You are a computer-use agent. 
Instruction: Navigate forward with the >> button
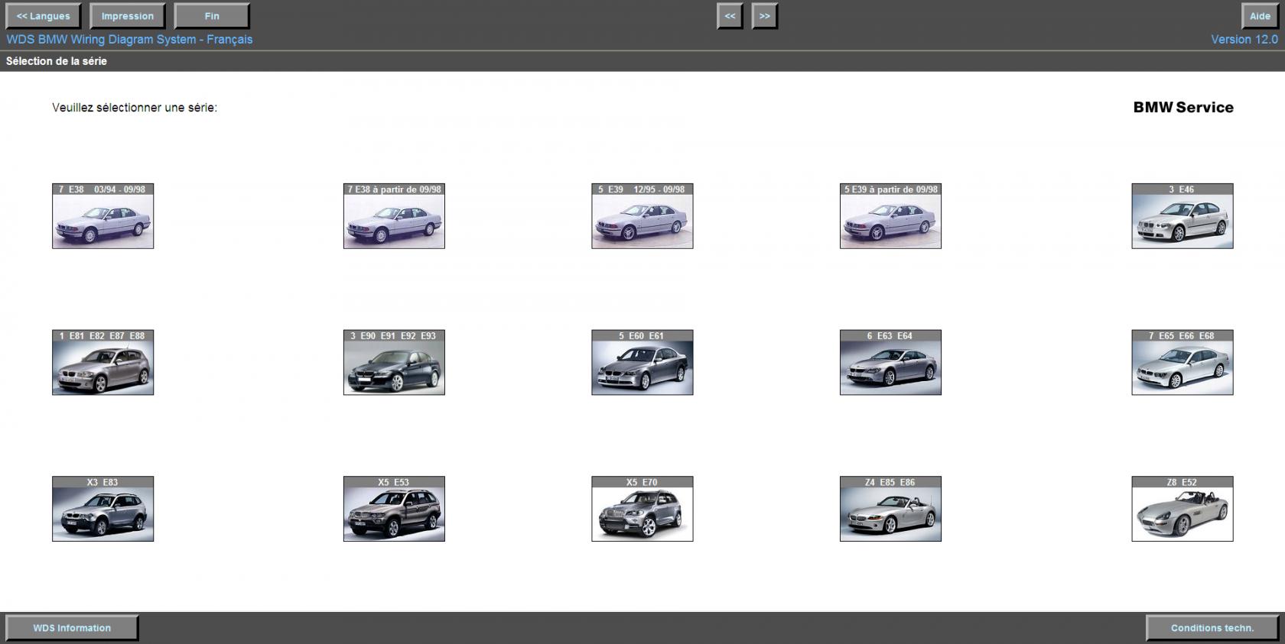[765, 16]
